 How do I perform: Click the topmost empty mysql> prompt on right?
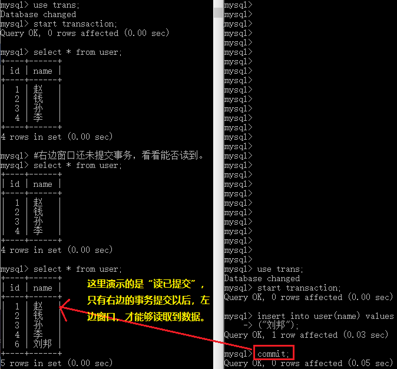(238, 5)
